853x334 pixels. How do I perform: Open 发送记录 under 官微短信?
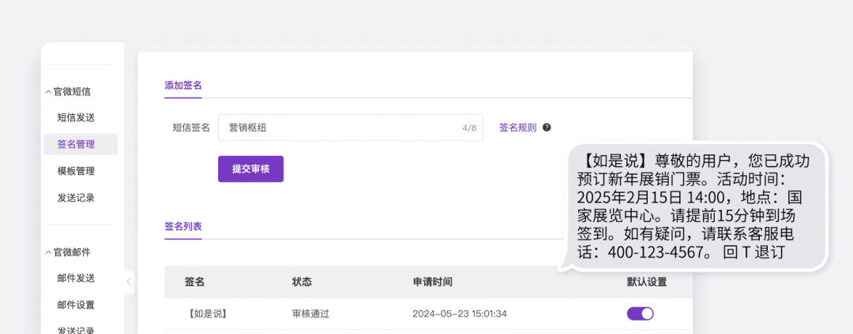(x=76, y=198)
